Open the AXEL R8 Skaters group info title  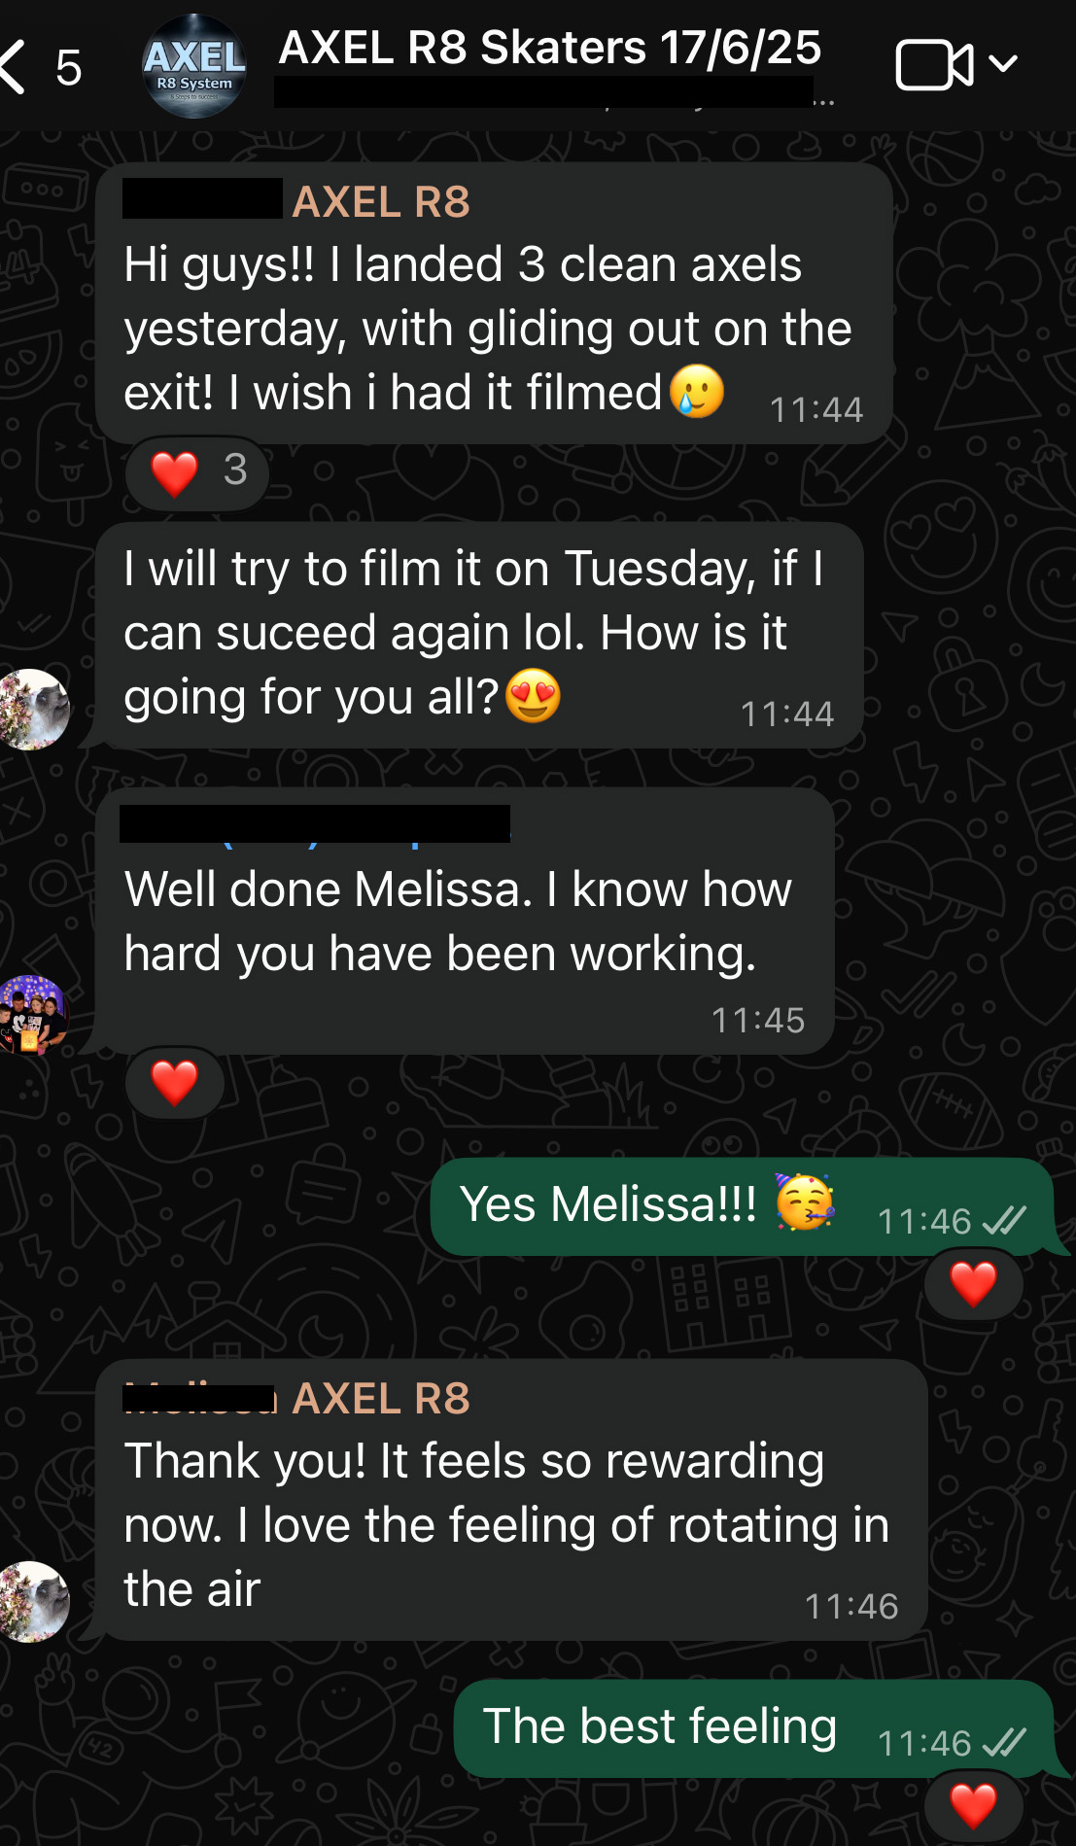[x=549, y=48]
